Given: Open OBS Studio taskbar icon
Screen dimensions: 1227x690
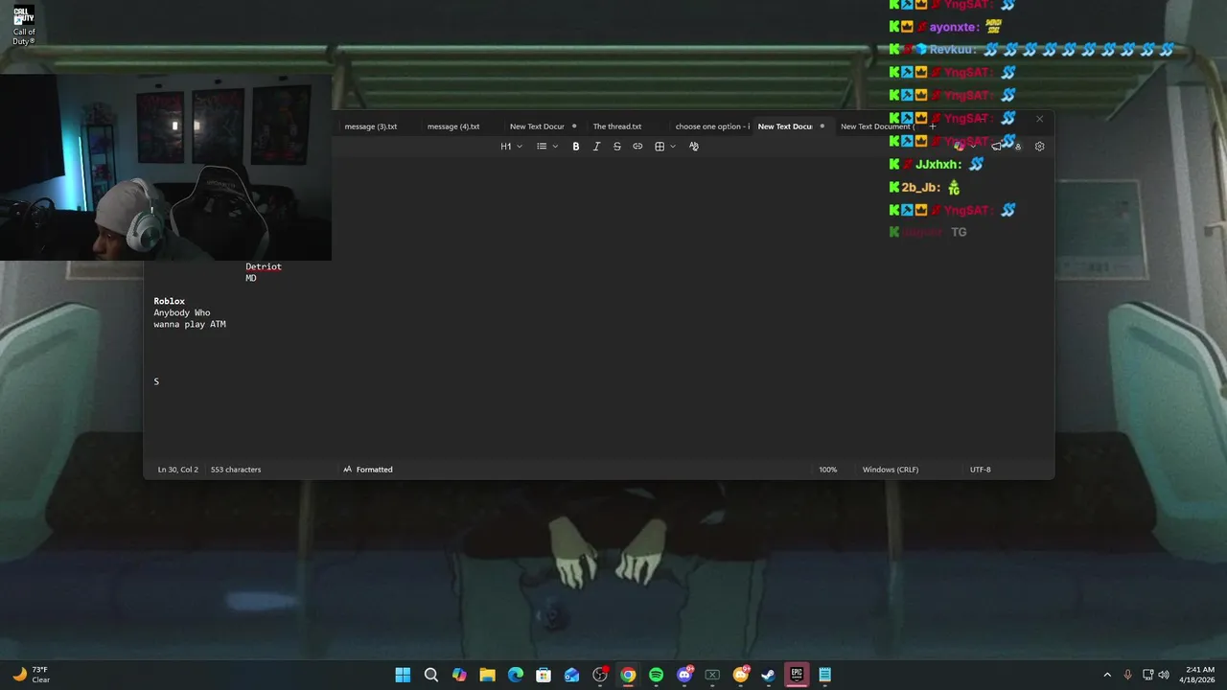Looking at the screenshot, I should (600, 675).
